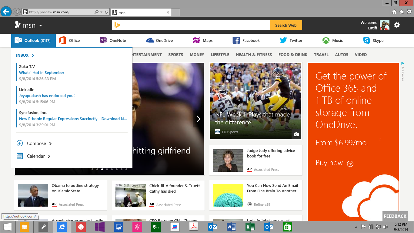Click the MSN butterfly logo
414x233 pixels.
click(x=18, y=25)
